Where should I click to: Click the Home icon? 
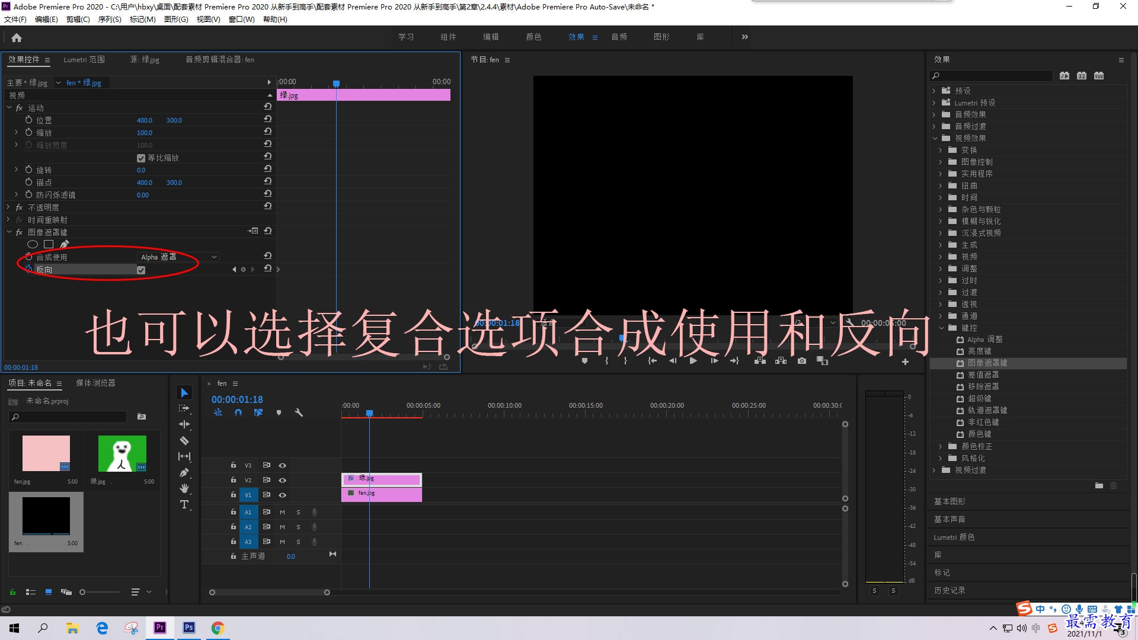click(x=17, y=37)
